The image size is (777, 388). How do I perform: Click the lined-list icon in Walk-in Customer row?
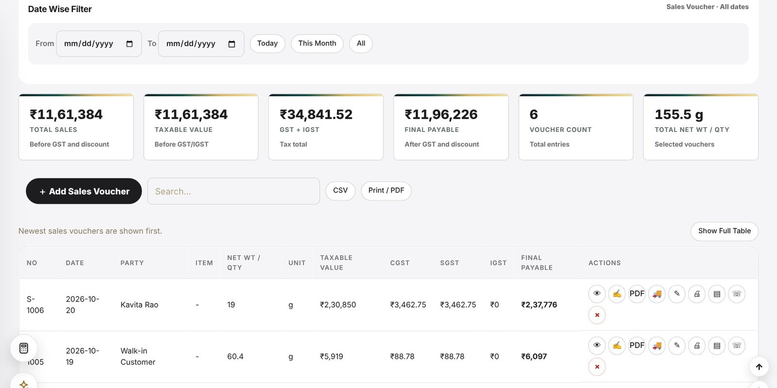(716, 346)
